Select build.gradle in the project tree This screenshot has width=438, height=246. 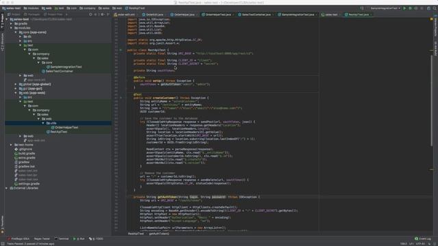[25, 153]
